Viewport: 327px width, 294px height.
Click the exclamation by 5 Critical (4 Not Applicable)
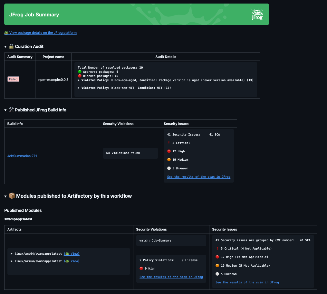(217, 249)
